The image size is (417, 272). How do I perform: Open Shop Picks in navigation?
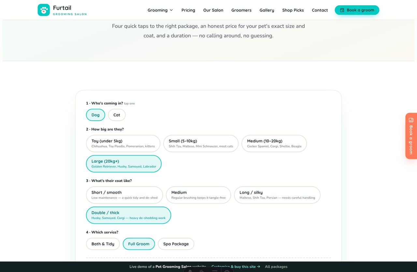[293, 10]
